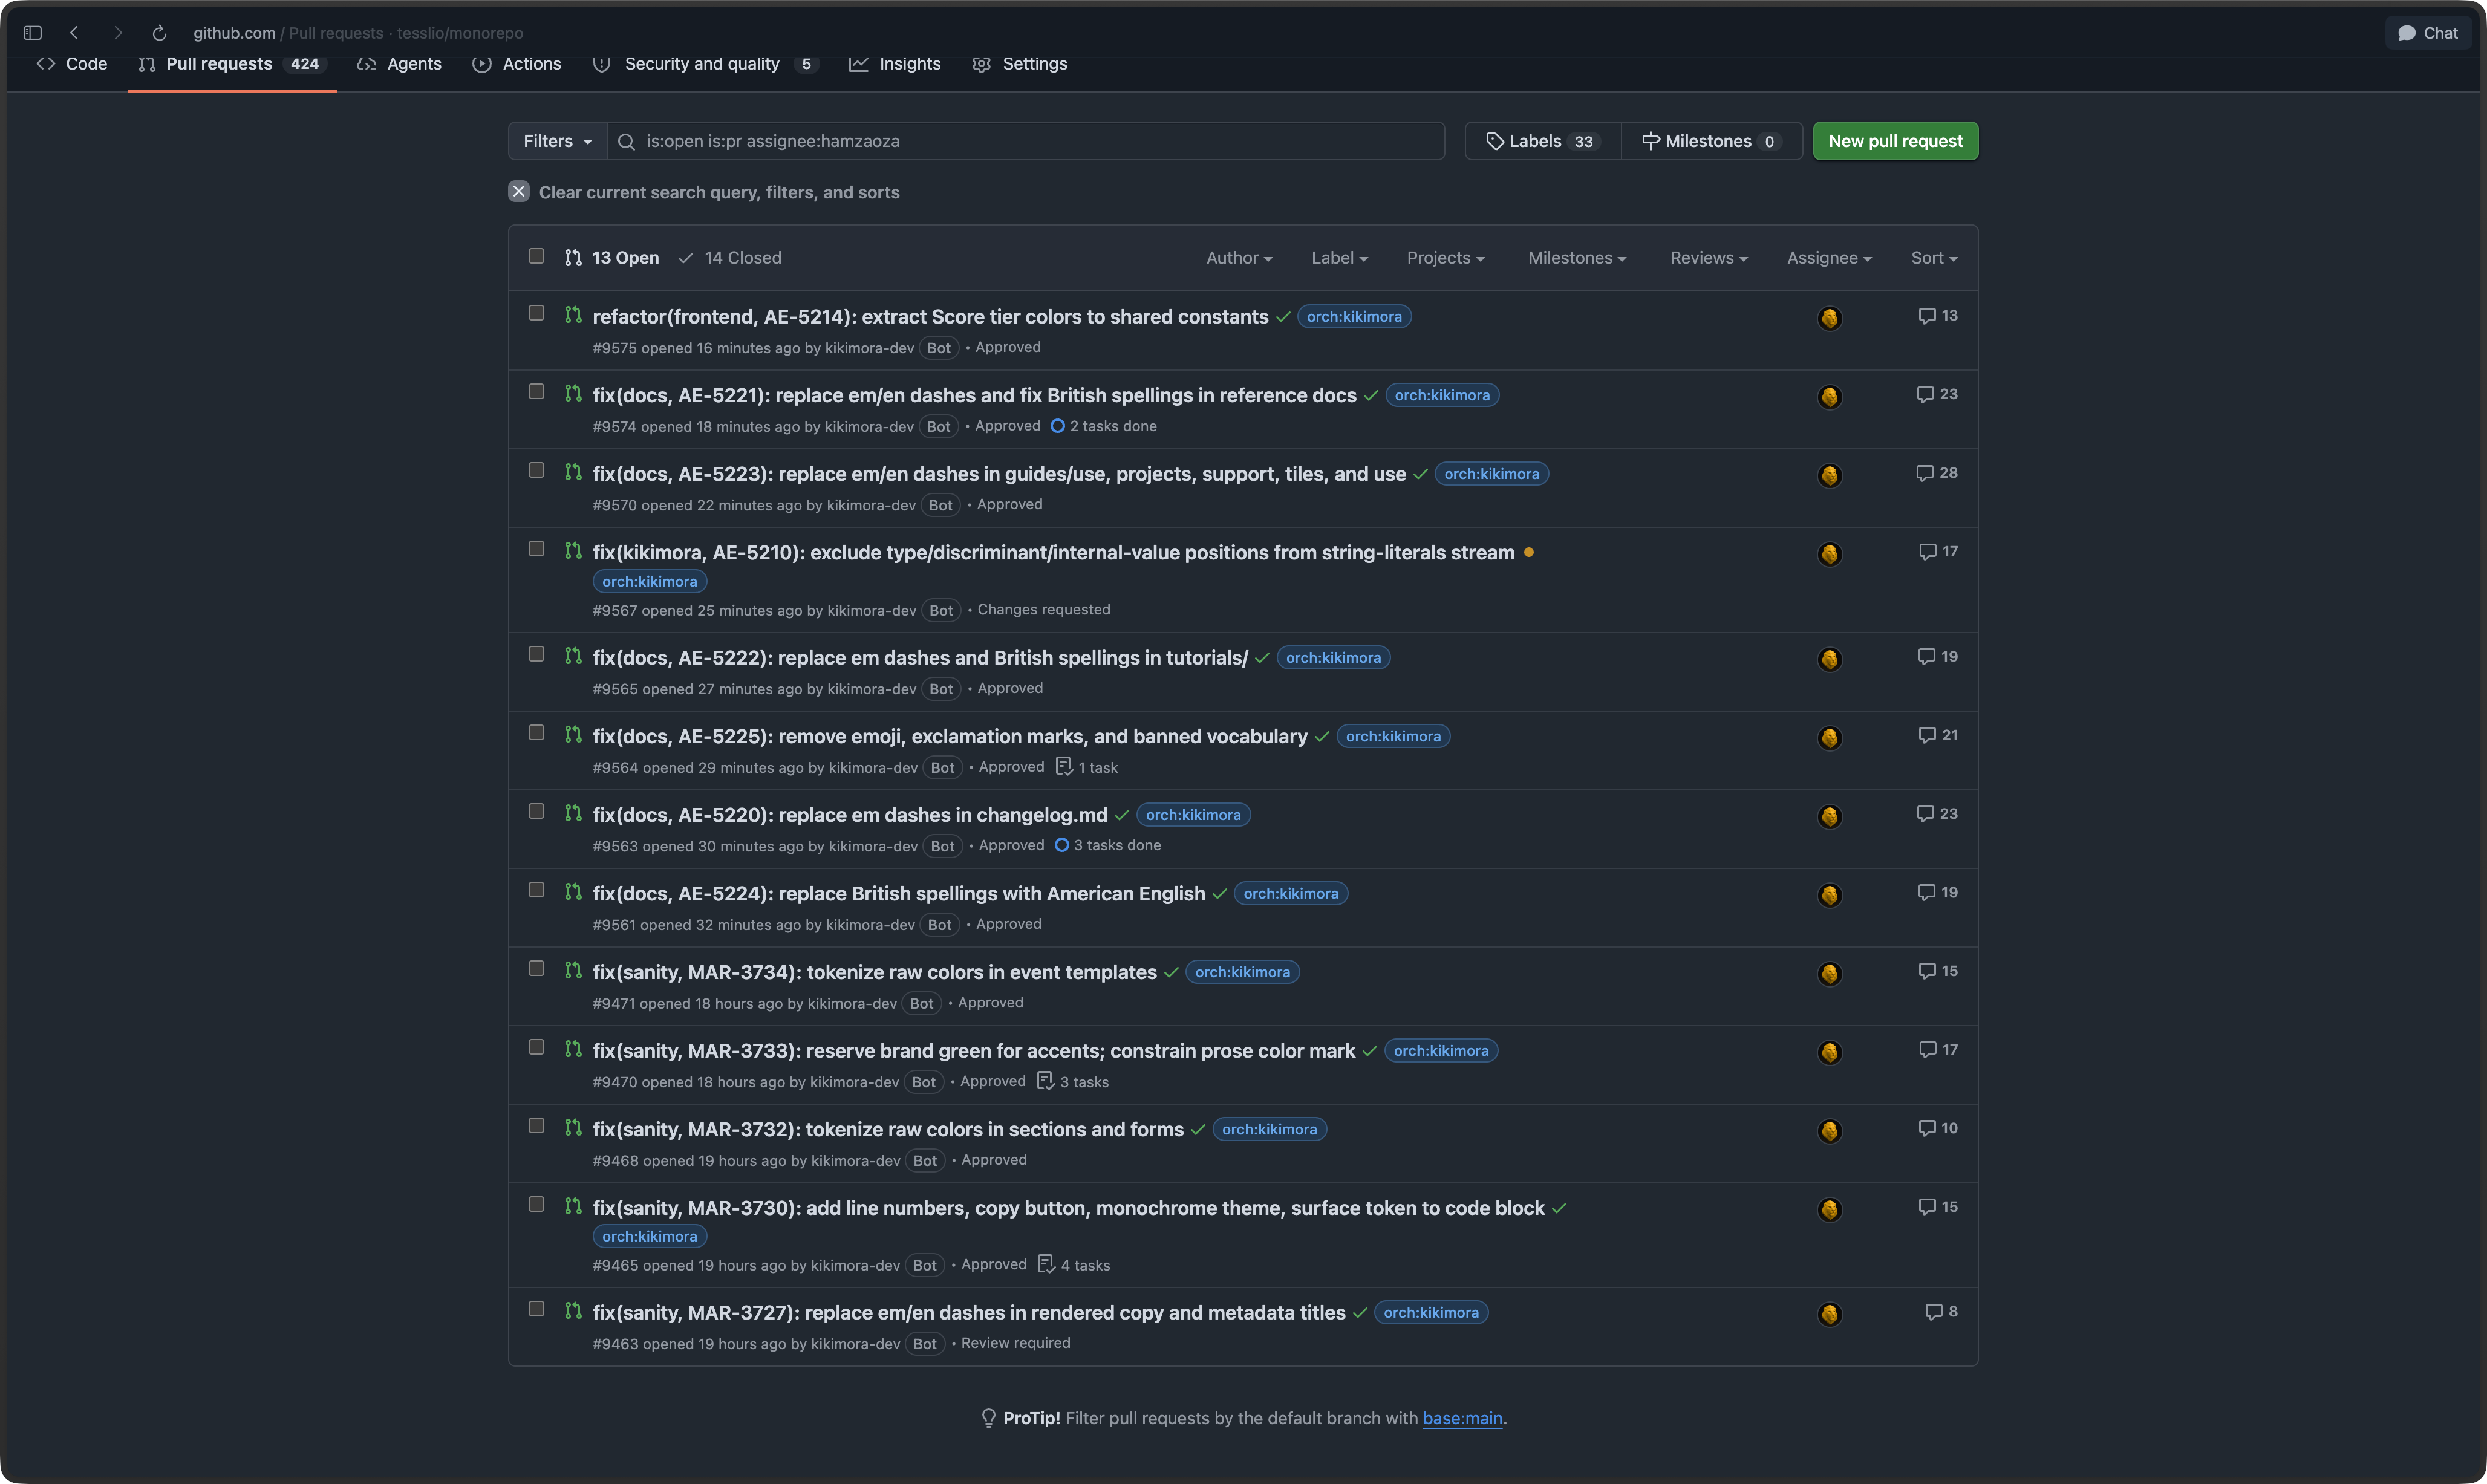Click 'Changes requested' status on PR #9567

point(1043,610)
